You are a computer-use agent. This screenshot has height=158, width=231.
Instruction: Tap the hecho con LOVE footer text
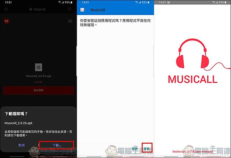click(192, 152)
